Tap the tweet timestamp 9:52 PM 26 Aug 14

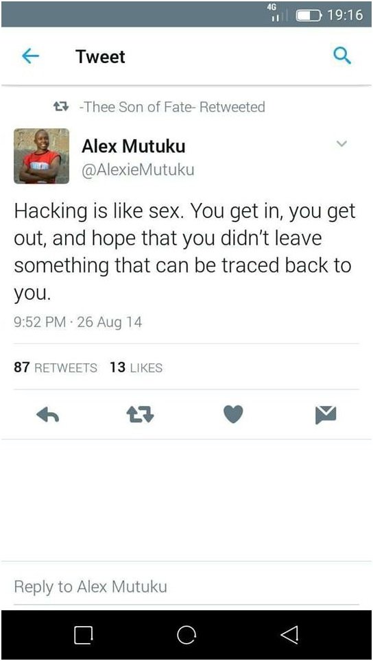coord(78,322)
